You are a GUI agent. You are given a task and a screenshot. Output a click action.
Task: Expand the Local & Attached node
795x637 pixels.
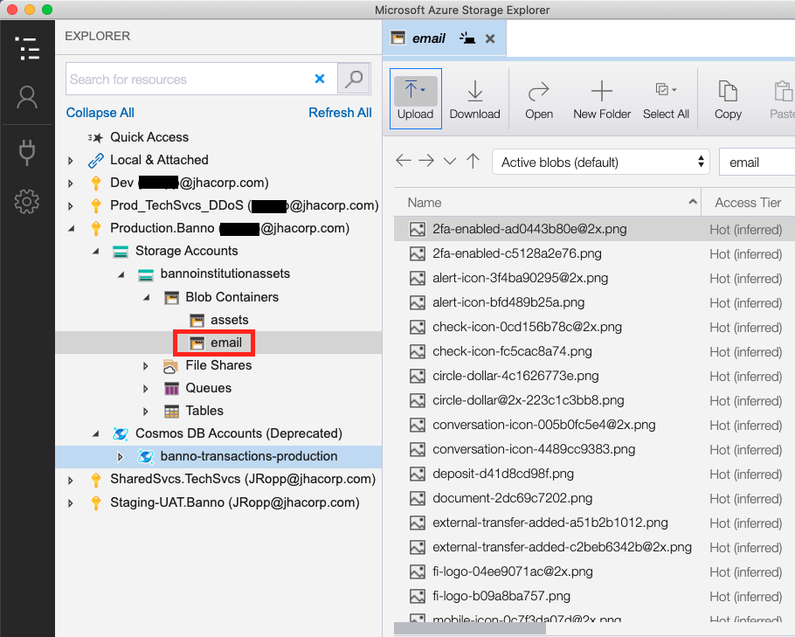[x=71, y=160]
